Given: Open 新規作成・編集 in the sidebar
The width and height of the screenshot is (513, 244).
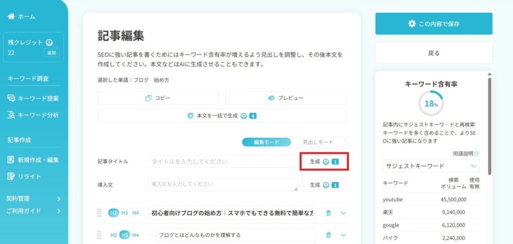Looking at the screenshot, I should pyautogui.click(x=34, y=160).
